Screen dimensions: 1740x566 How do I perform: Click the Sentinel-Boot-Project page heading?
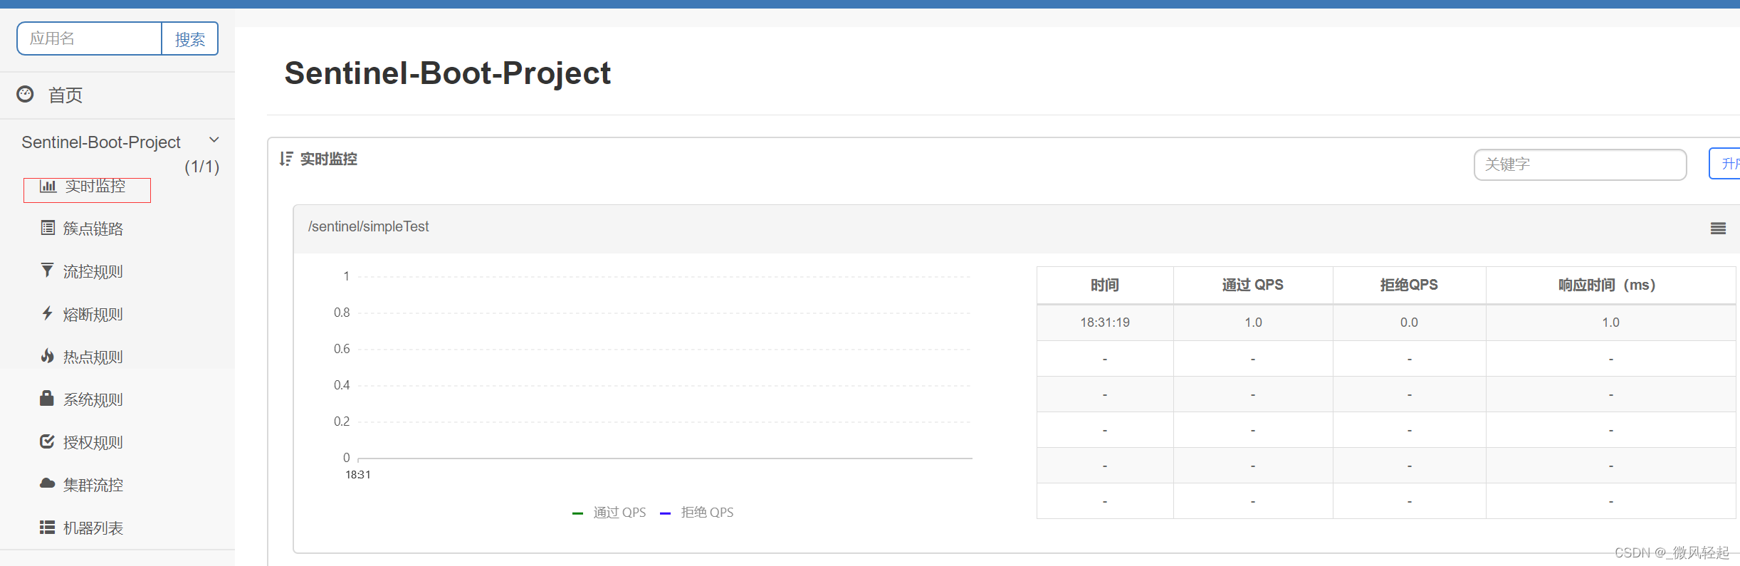[448, 73]
